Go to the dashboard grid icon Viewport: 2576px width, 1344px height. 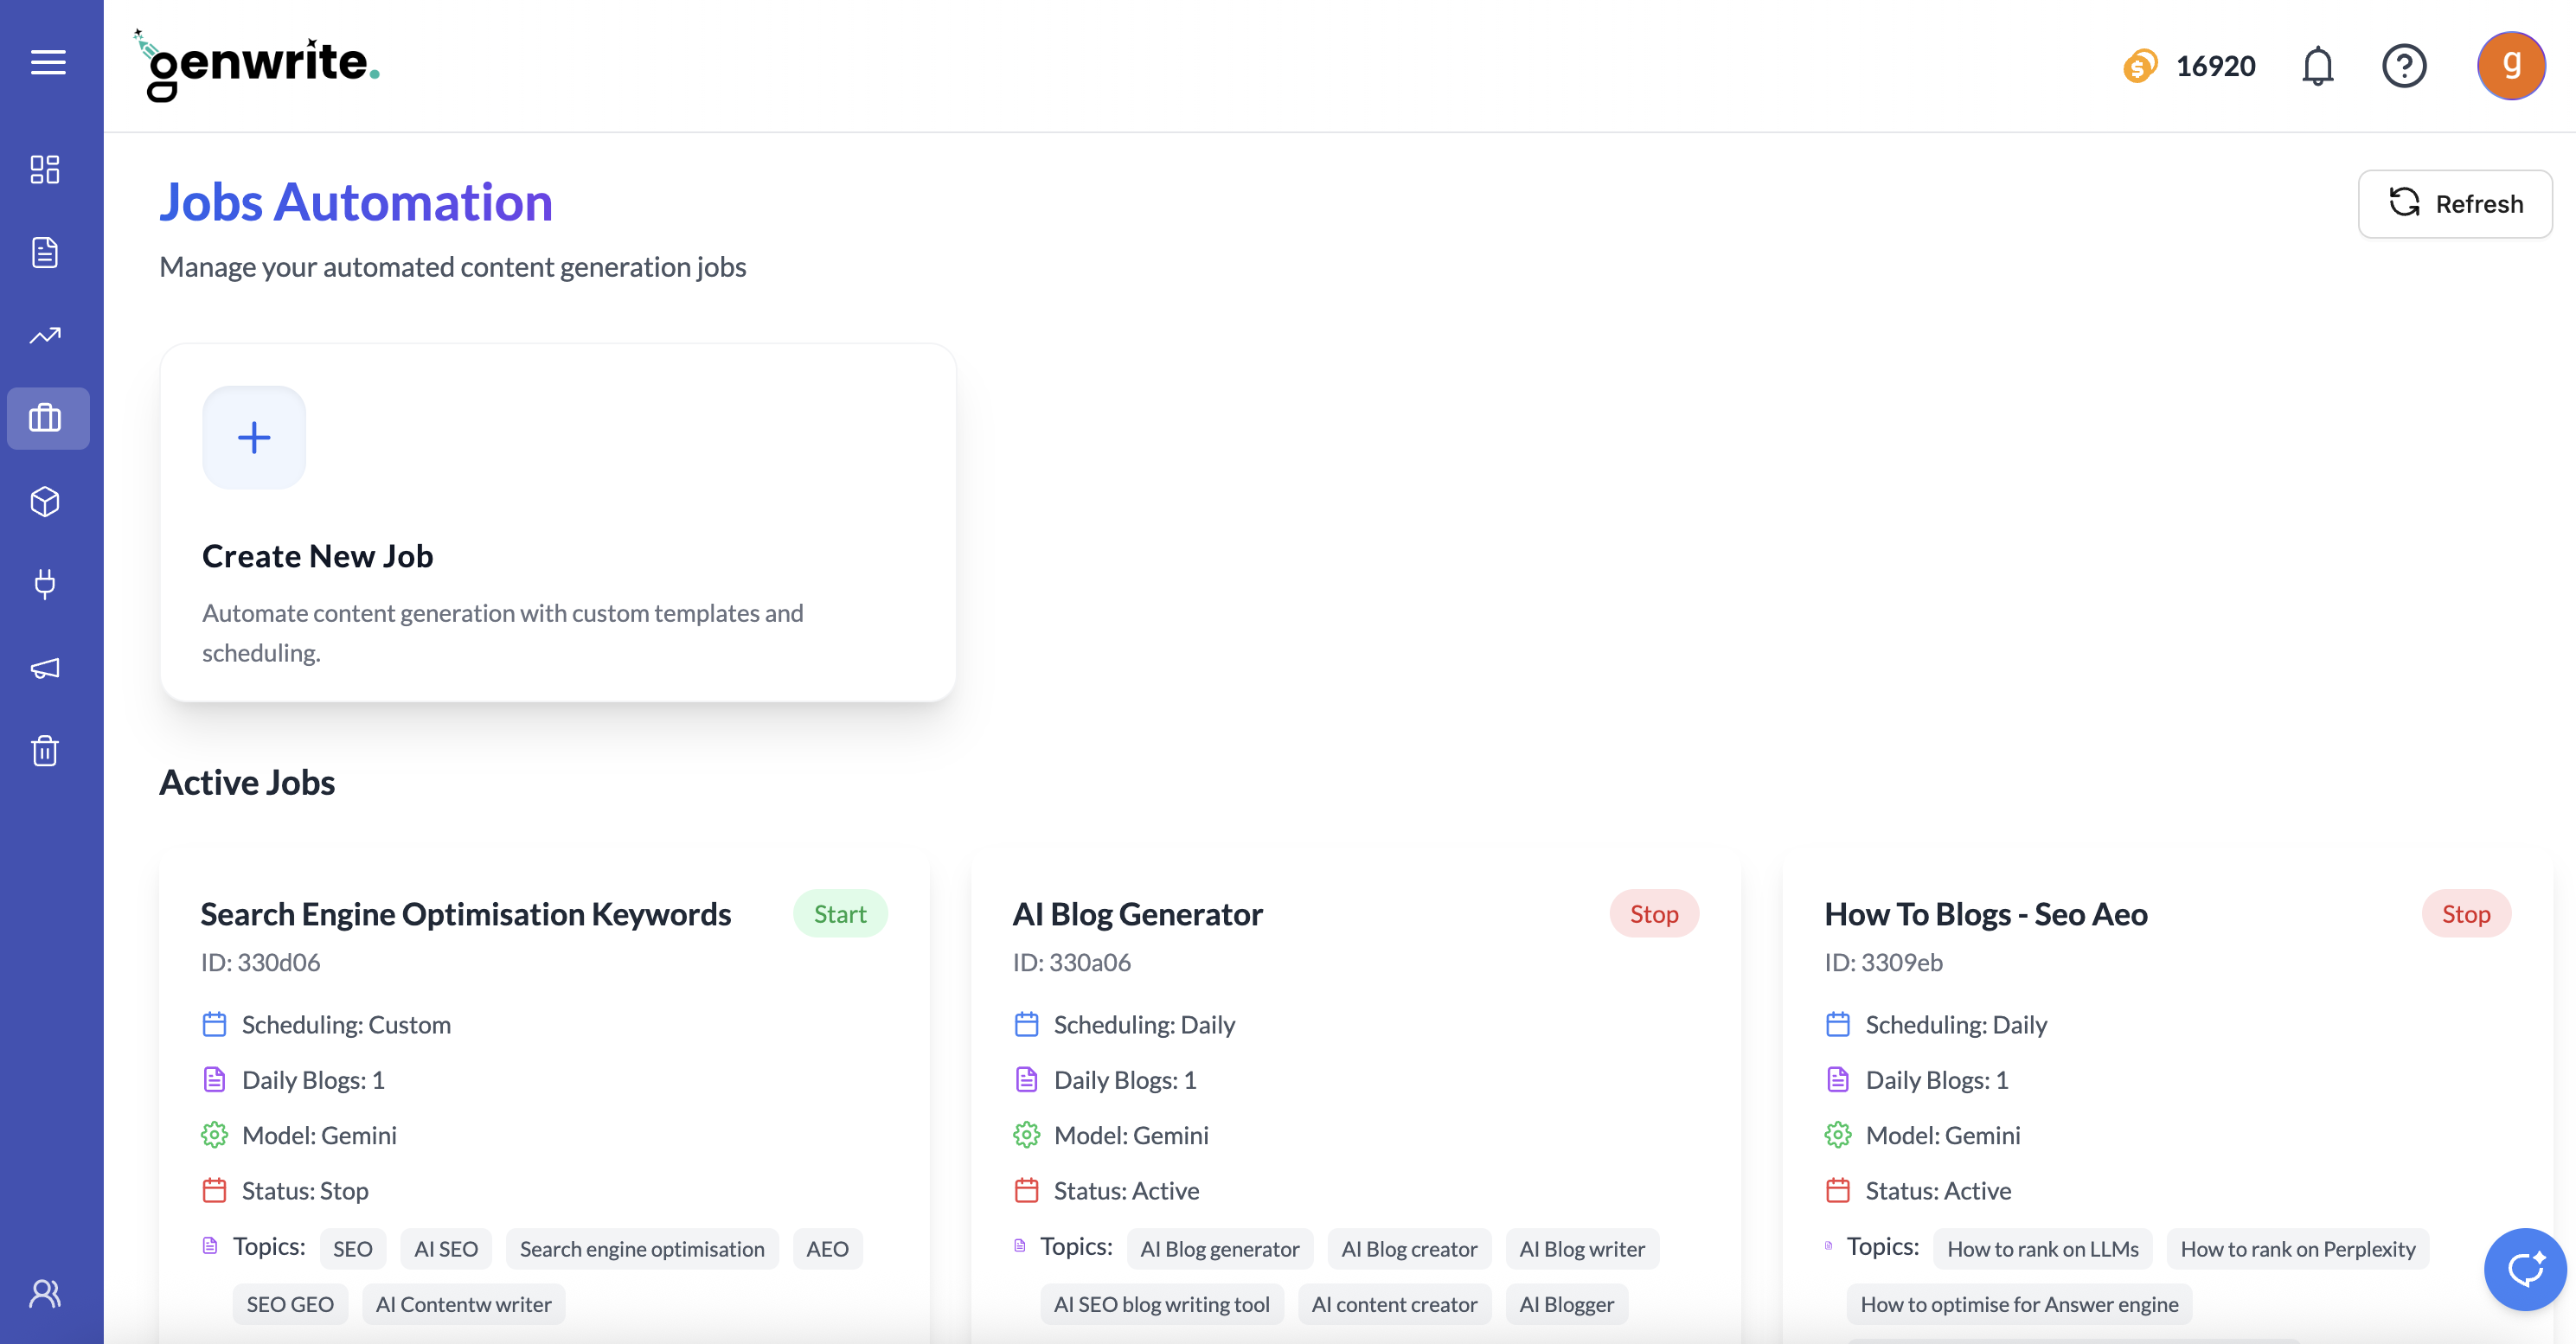coord(45,169)
